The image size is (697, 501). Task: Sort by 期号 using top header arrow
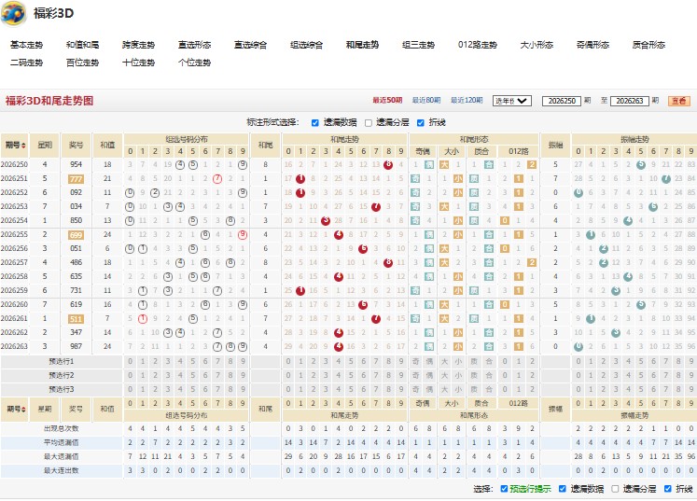(23, 146)
